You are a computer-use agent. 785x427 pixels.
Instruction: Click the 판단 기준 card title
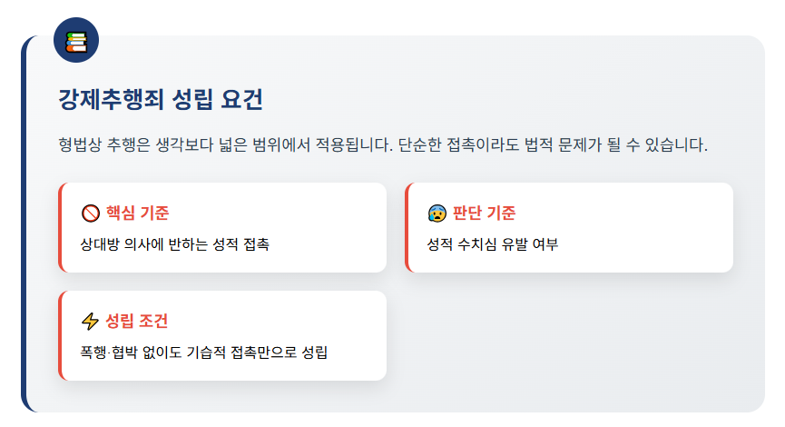[x=484, y=213]
